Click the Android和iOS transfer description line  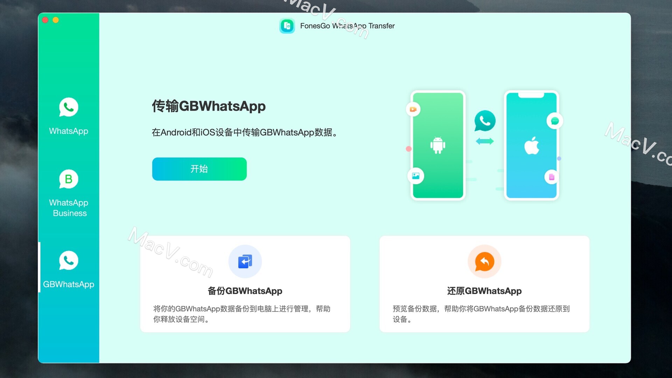click(x=246, y=132)
